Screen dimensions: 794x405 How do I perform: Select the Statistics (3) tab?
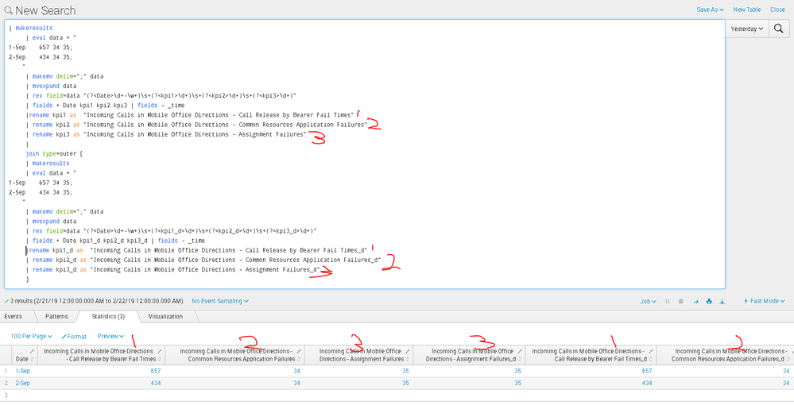(x=108, y=316)
